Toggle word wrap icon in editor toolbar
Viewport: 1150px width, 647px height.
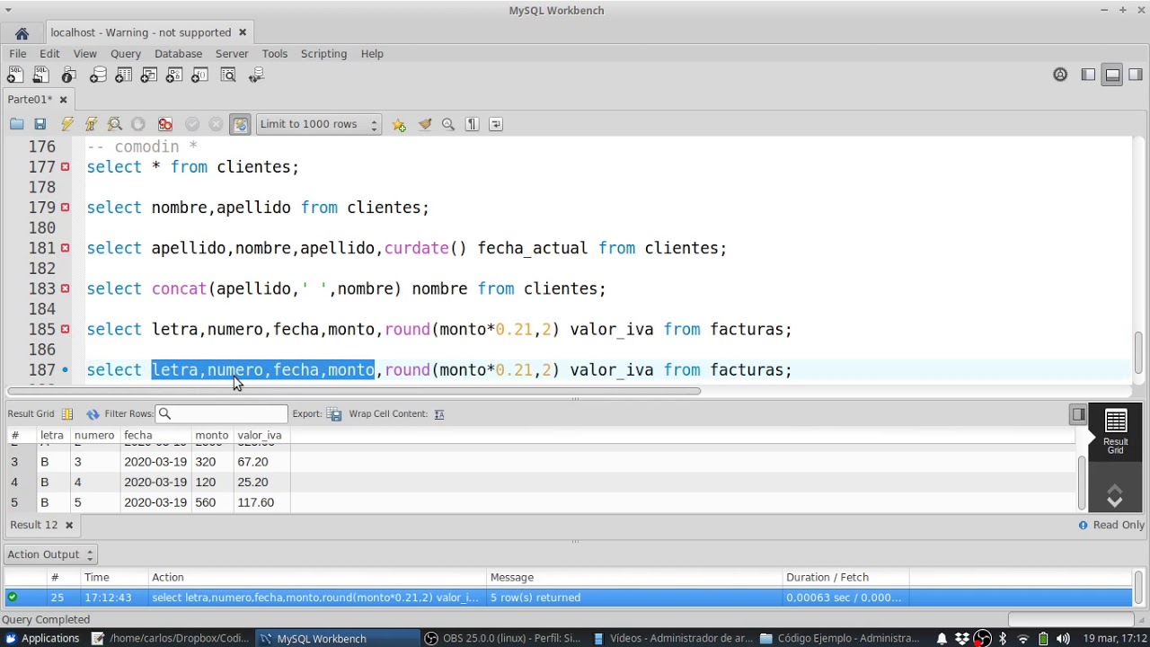point(496,125)
